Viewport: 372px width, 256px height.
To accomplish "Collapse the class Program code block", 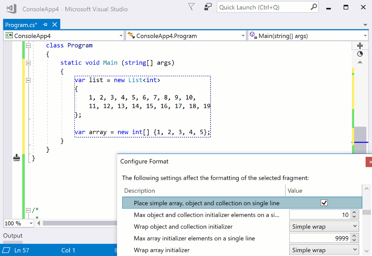I will pos(28,46).
